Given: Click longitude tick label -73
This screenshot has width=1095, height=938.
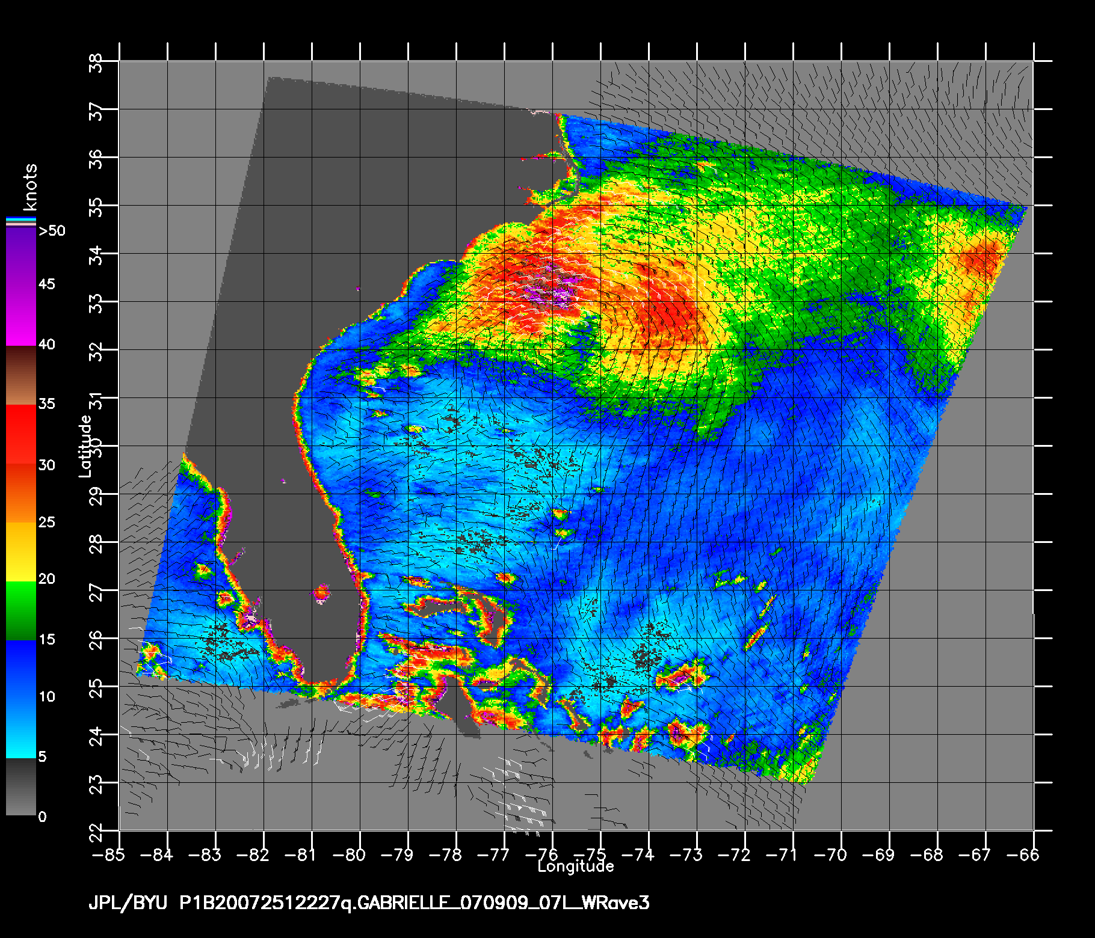Looking at the screenshot, I should click(x=686, y=854).
